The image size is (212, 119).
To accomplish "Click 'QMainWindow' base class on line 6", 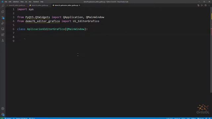I will (75, 29).
